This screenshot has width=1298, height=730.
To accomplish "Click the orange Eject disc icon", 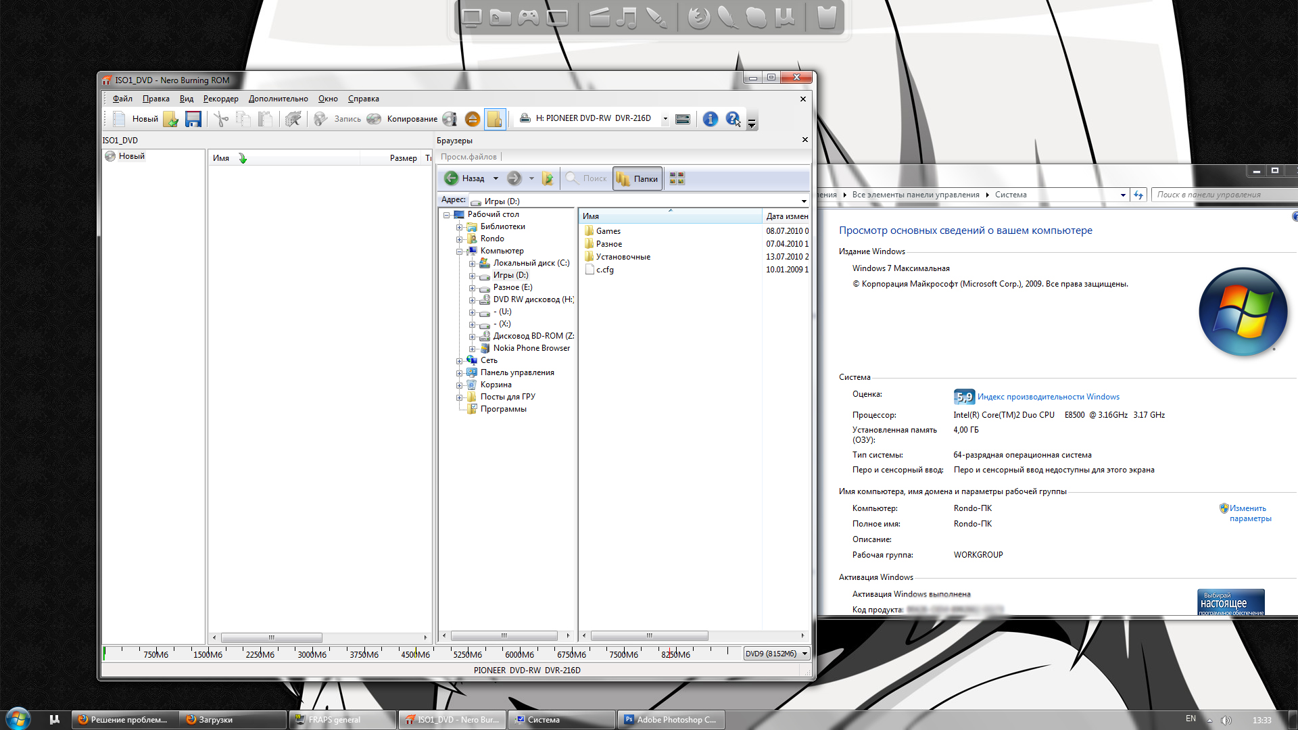I will tap(473, 119).
